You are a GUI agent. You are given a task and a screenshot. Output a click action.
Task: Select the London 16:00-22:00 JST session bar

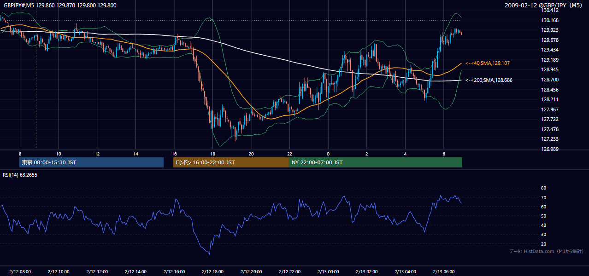pyautogui.click(x=231, y=162)
